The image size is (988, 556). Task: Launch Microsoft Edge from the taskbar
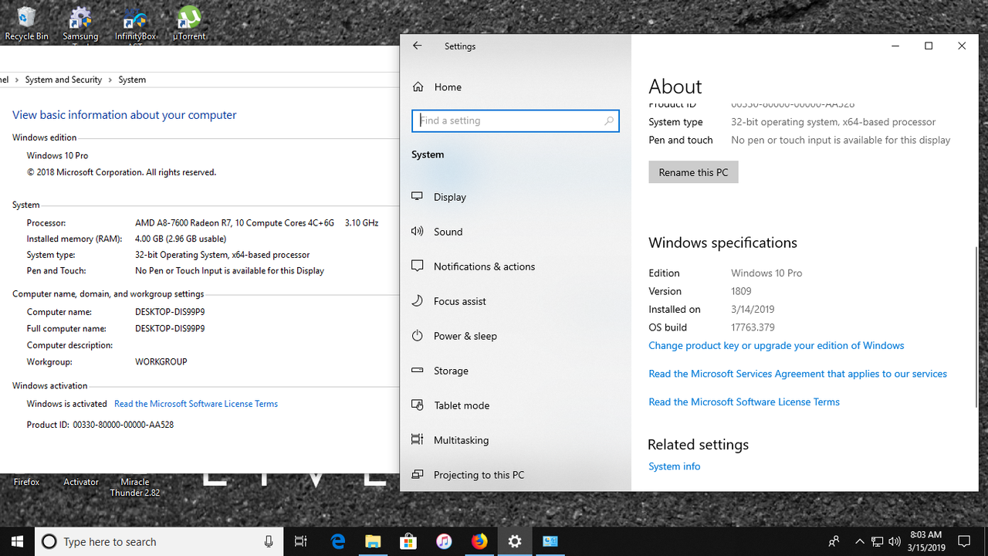click(338, 541)
